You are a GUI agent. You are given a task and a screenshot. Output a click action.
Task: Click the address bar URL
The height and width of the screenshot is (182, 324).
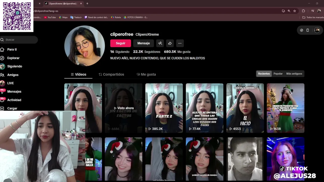coord(46,11)
